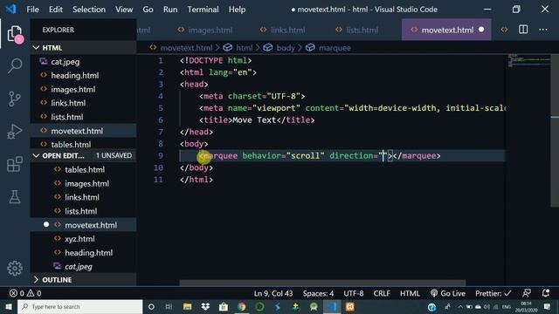
Task: Open the Selection menu
Action: pos(89,10)
